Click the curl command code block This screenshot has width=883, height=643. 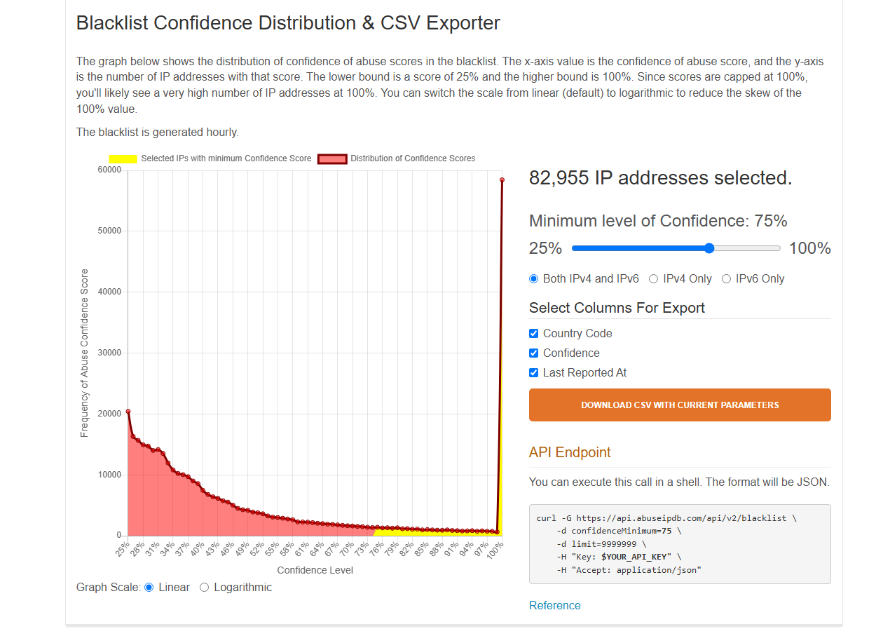pos(680,544)
